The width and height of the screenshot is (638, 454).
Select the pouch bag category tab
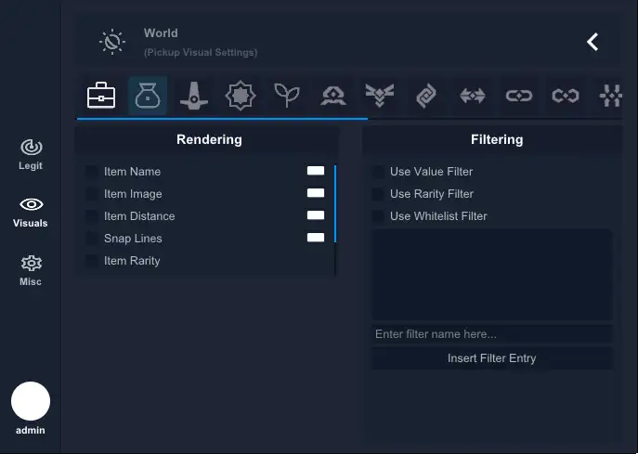[x=148, y=96]
